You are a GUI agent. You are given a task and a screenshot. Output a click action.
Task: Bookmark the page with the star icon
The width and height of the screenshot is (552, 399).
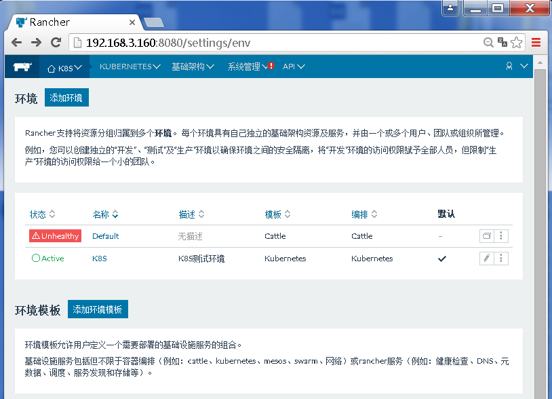tap(517, 43)
